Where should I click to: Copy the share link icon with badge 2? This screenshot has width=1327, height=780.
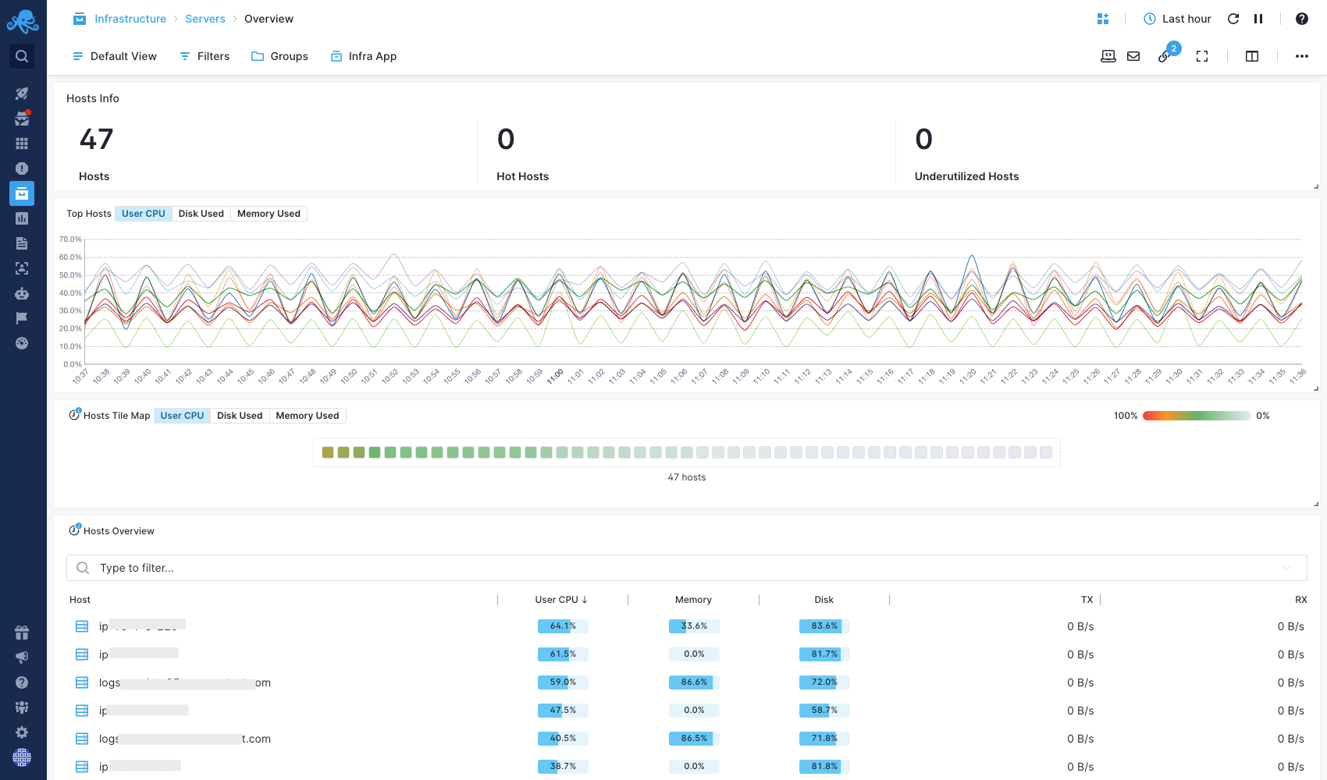(x=1165, y=56)
